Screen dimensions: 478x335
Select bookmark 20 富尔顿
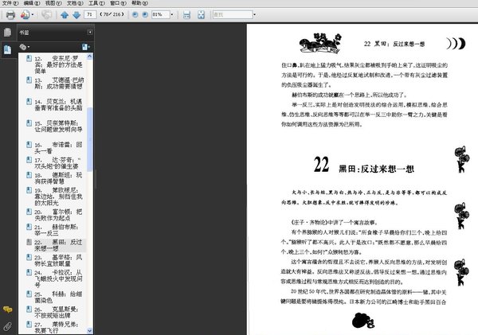(58, 215)
